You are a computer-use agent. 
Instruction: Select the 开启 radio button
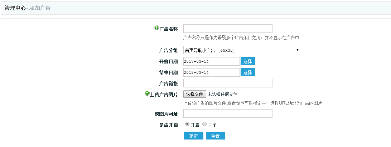click(x=187, y=124)
